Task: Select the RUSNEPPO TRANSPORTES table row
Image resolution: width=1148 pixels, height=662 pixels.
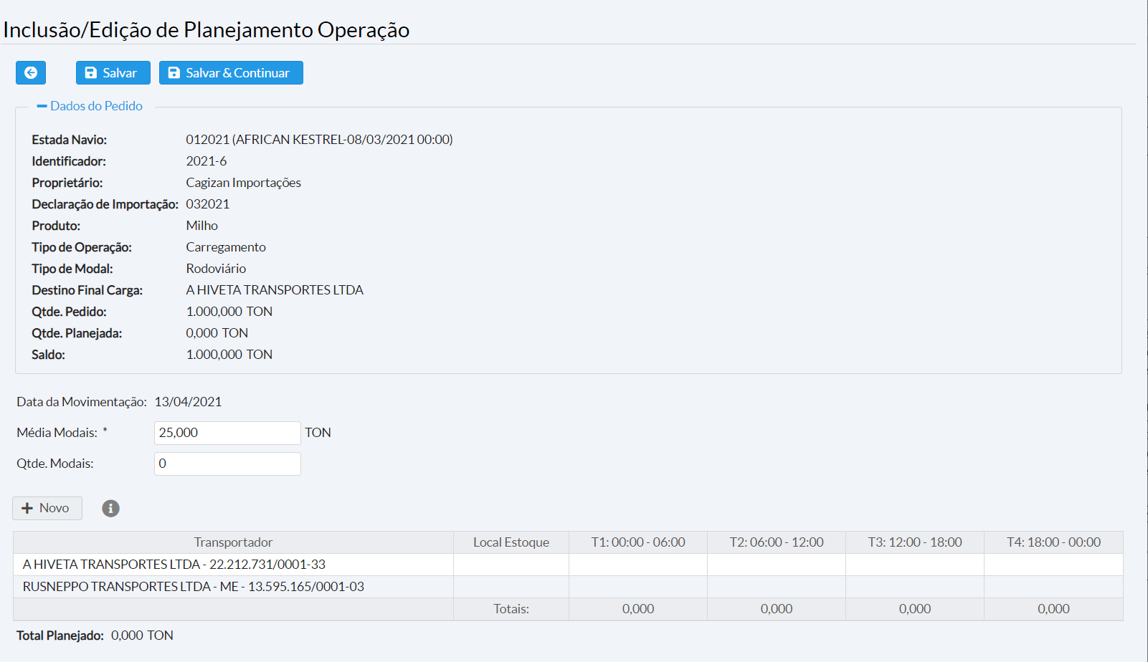Action: point(194,587)
